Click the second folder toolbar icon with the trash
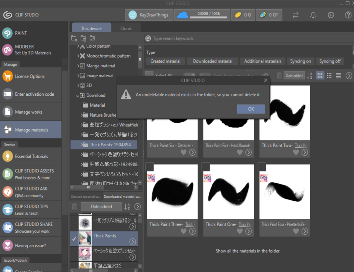Viewport: 354px width, 272px height. pyautogui.click(x=83, y=38)
